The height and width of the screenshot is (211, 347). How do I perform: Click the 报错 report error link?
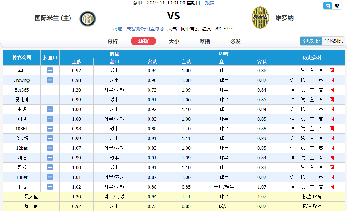pyautogui.click(x=210, y=3)
